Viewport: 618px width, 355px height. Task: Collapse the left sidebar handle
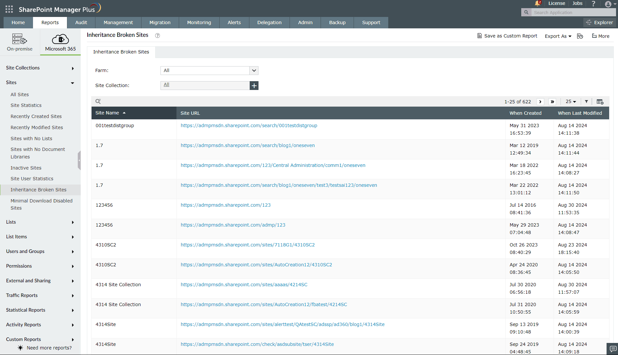[x=79, y=160]
